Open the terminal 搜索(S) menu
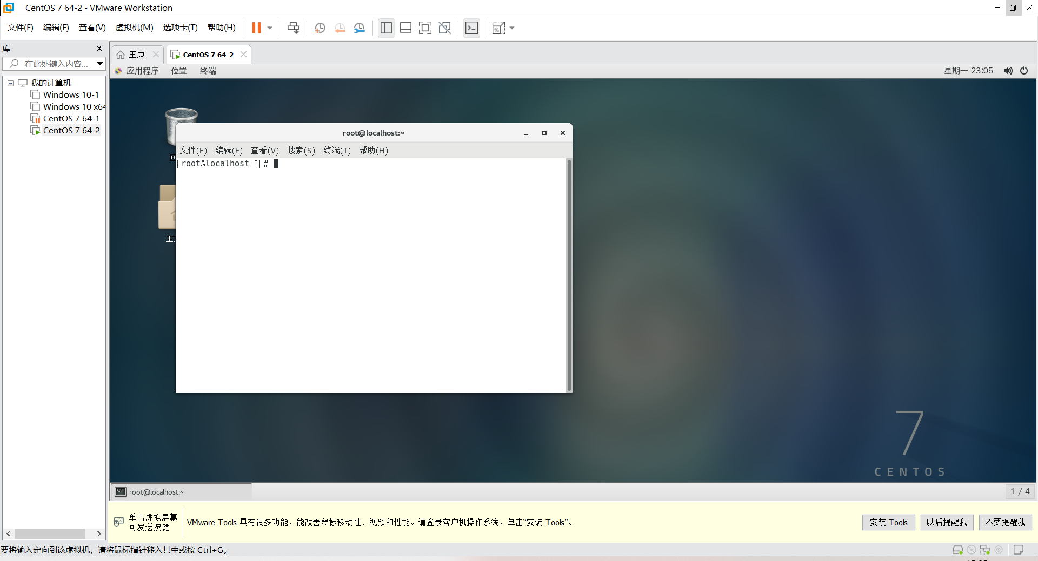 [x=301, y=151]
